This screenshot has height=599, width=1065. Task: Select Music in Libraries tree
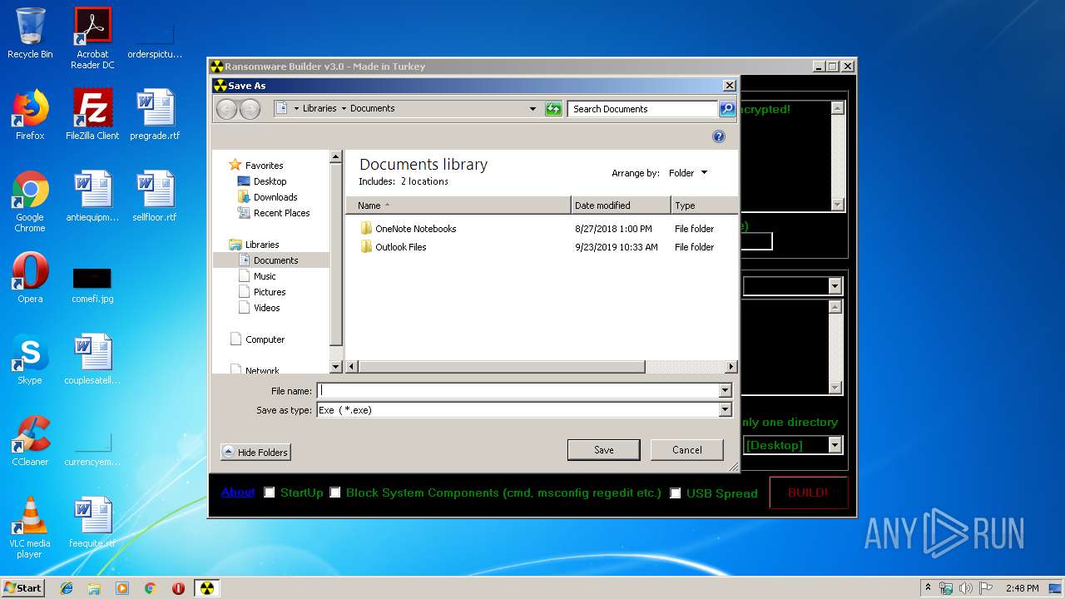[x=265, y=276]
